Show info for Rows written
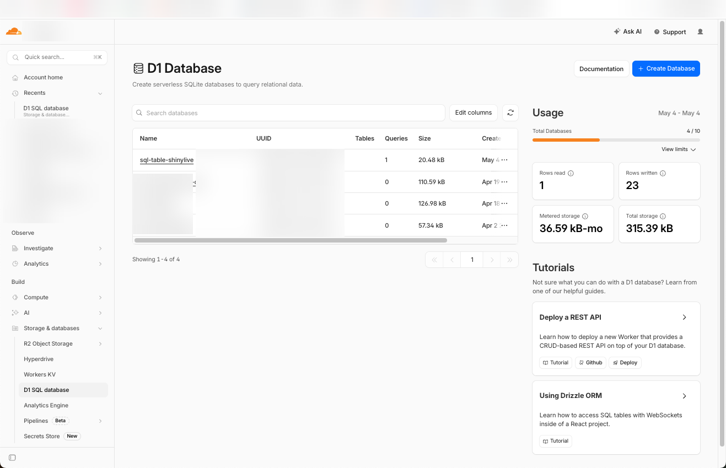Screen dimensions: 726x468 [663, 173]
